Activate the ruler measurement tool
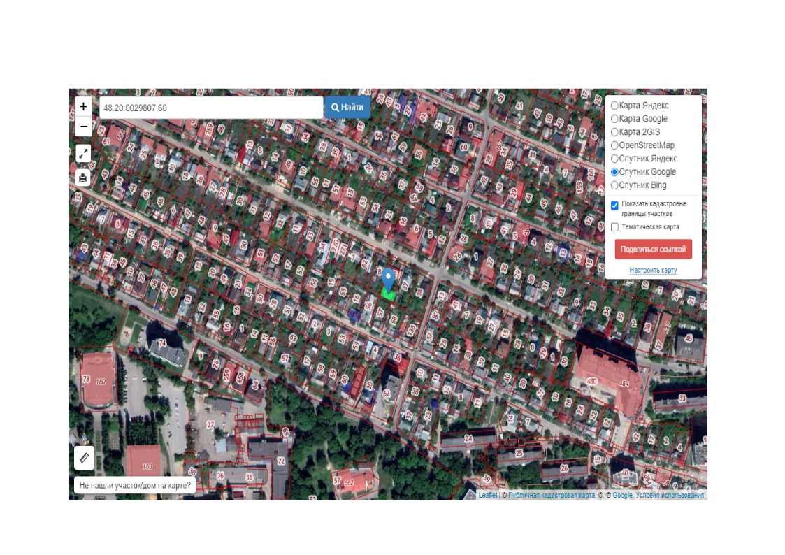 (84, 457)
